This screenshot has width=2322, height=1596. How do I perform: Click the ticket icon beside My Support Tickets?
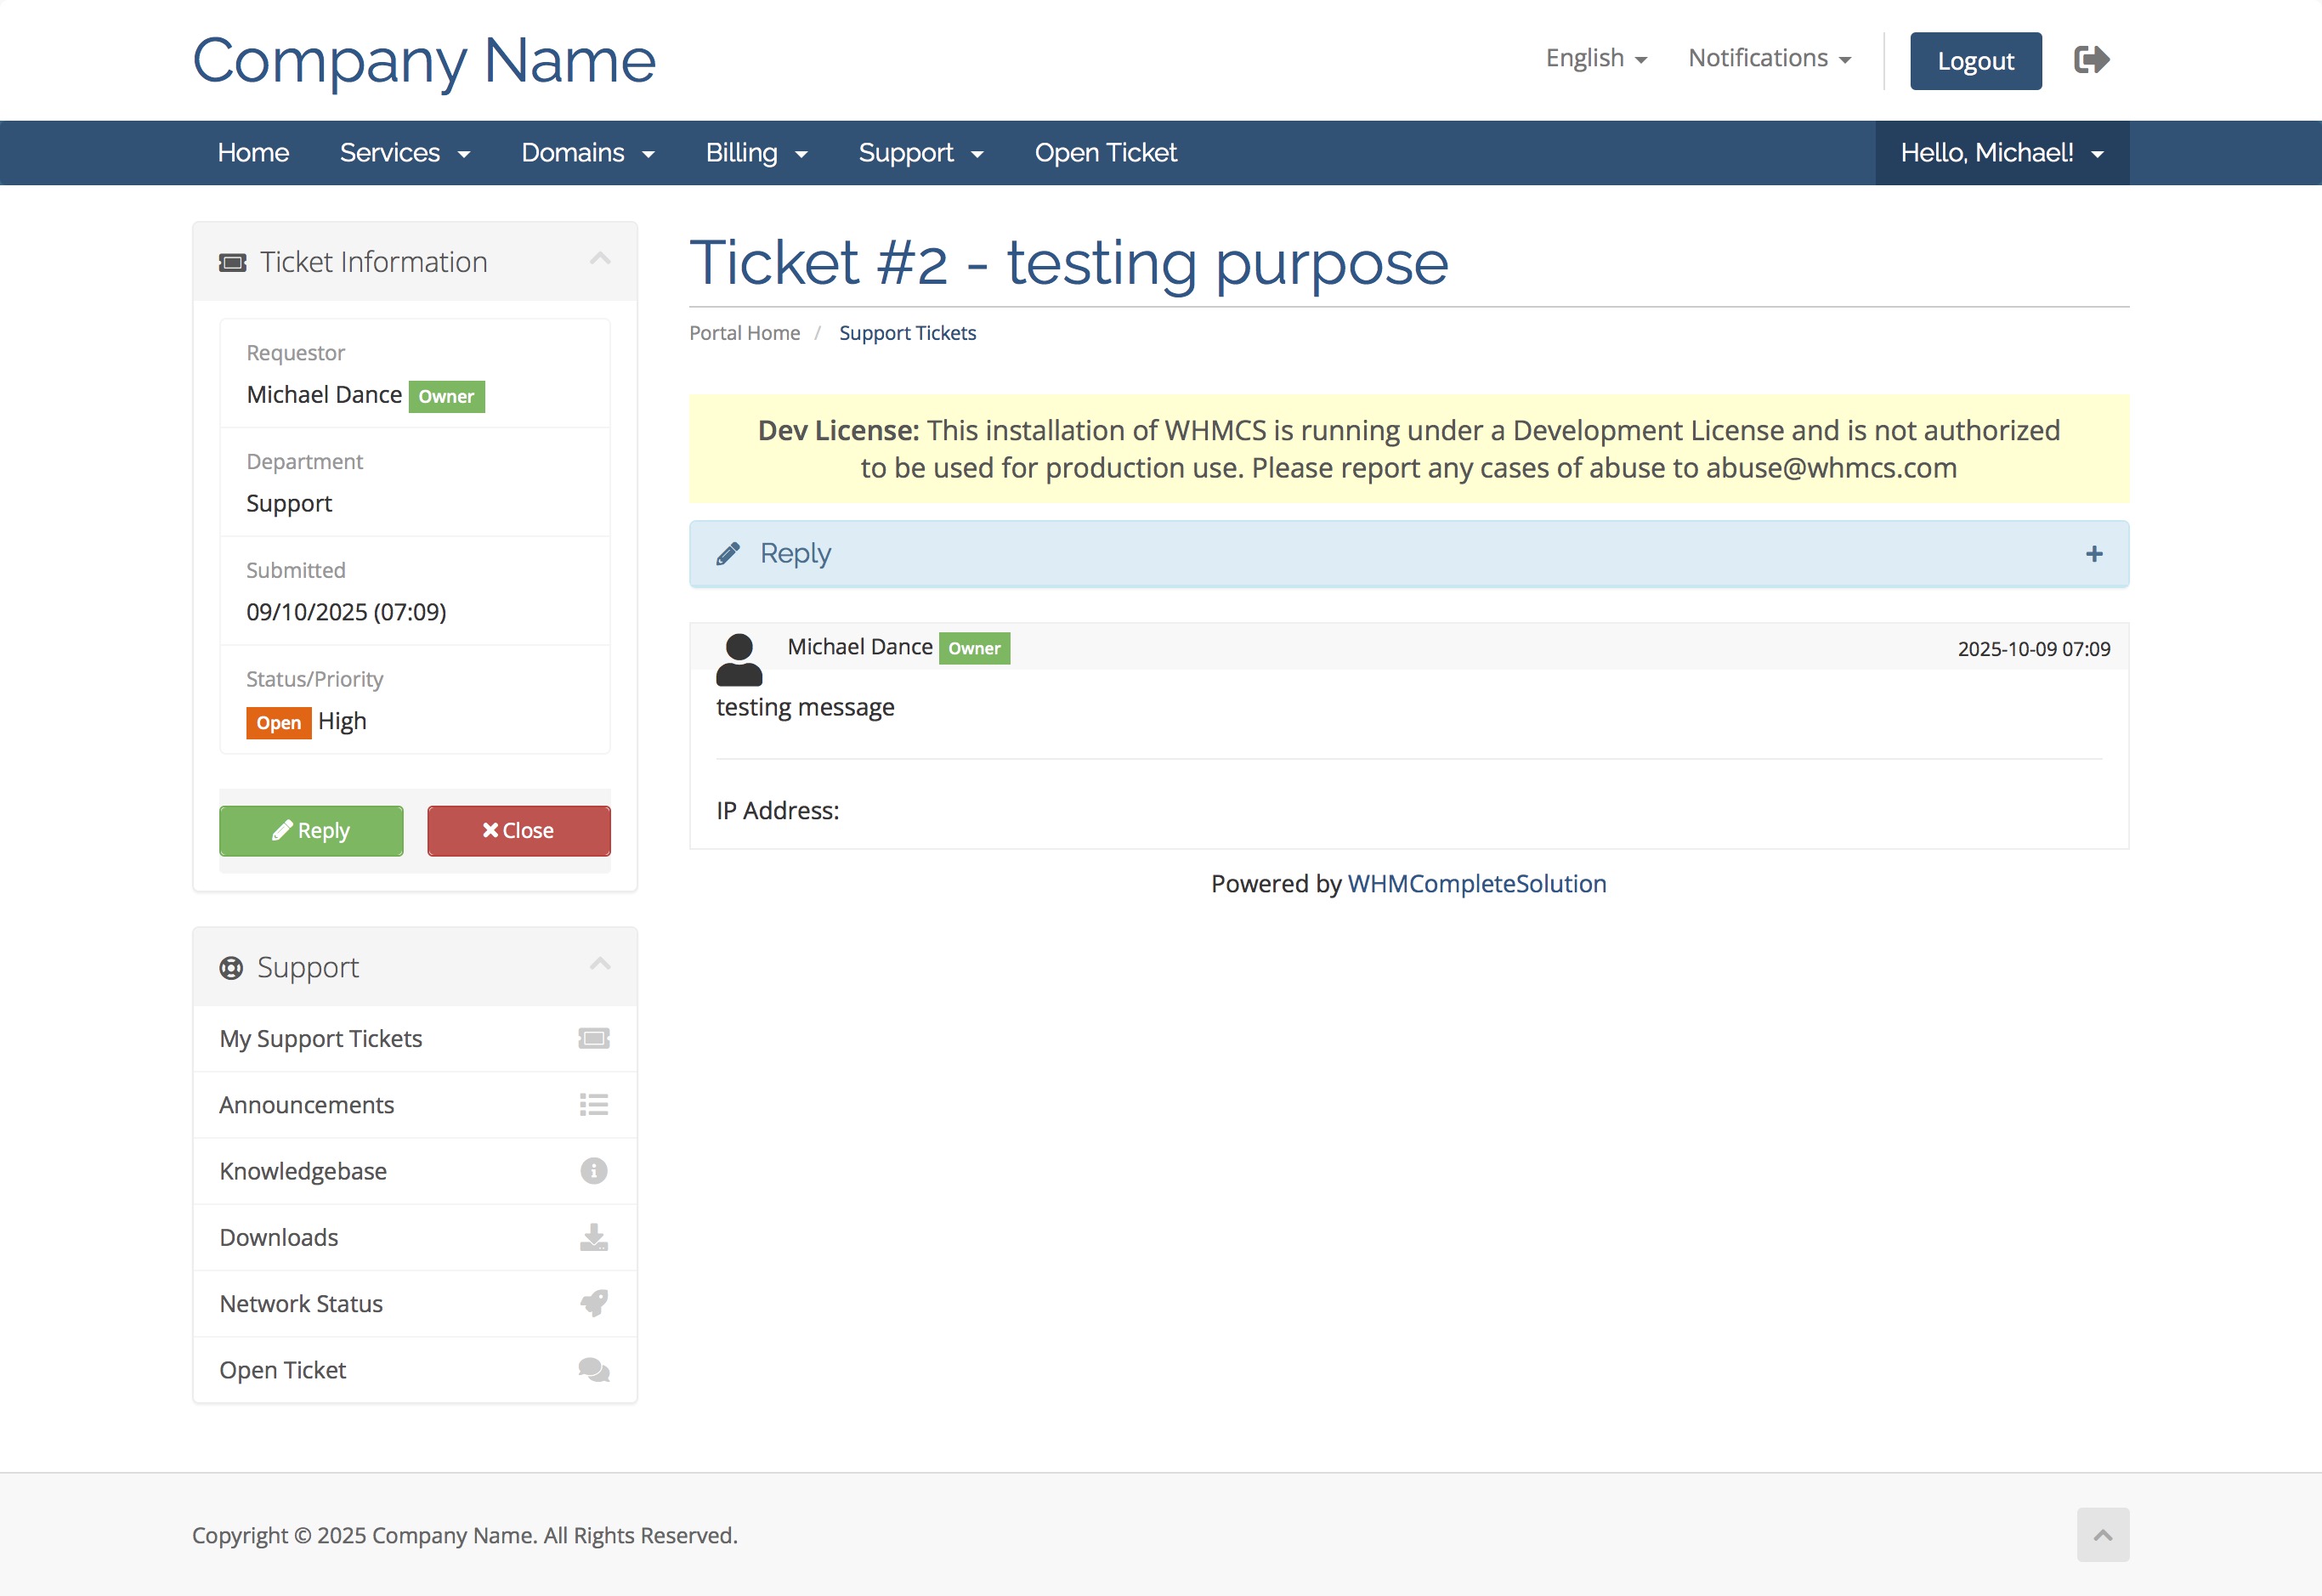point(593,1038)
